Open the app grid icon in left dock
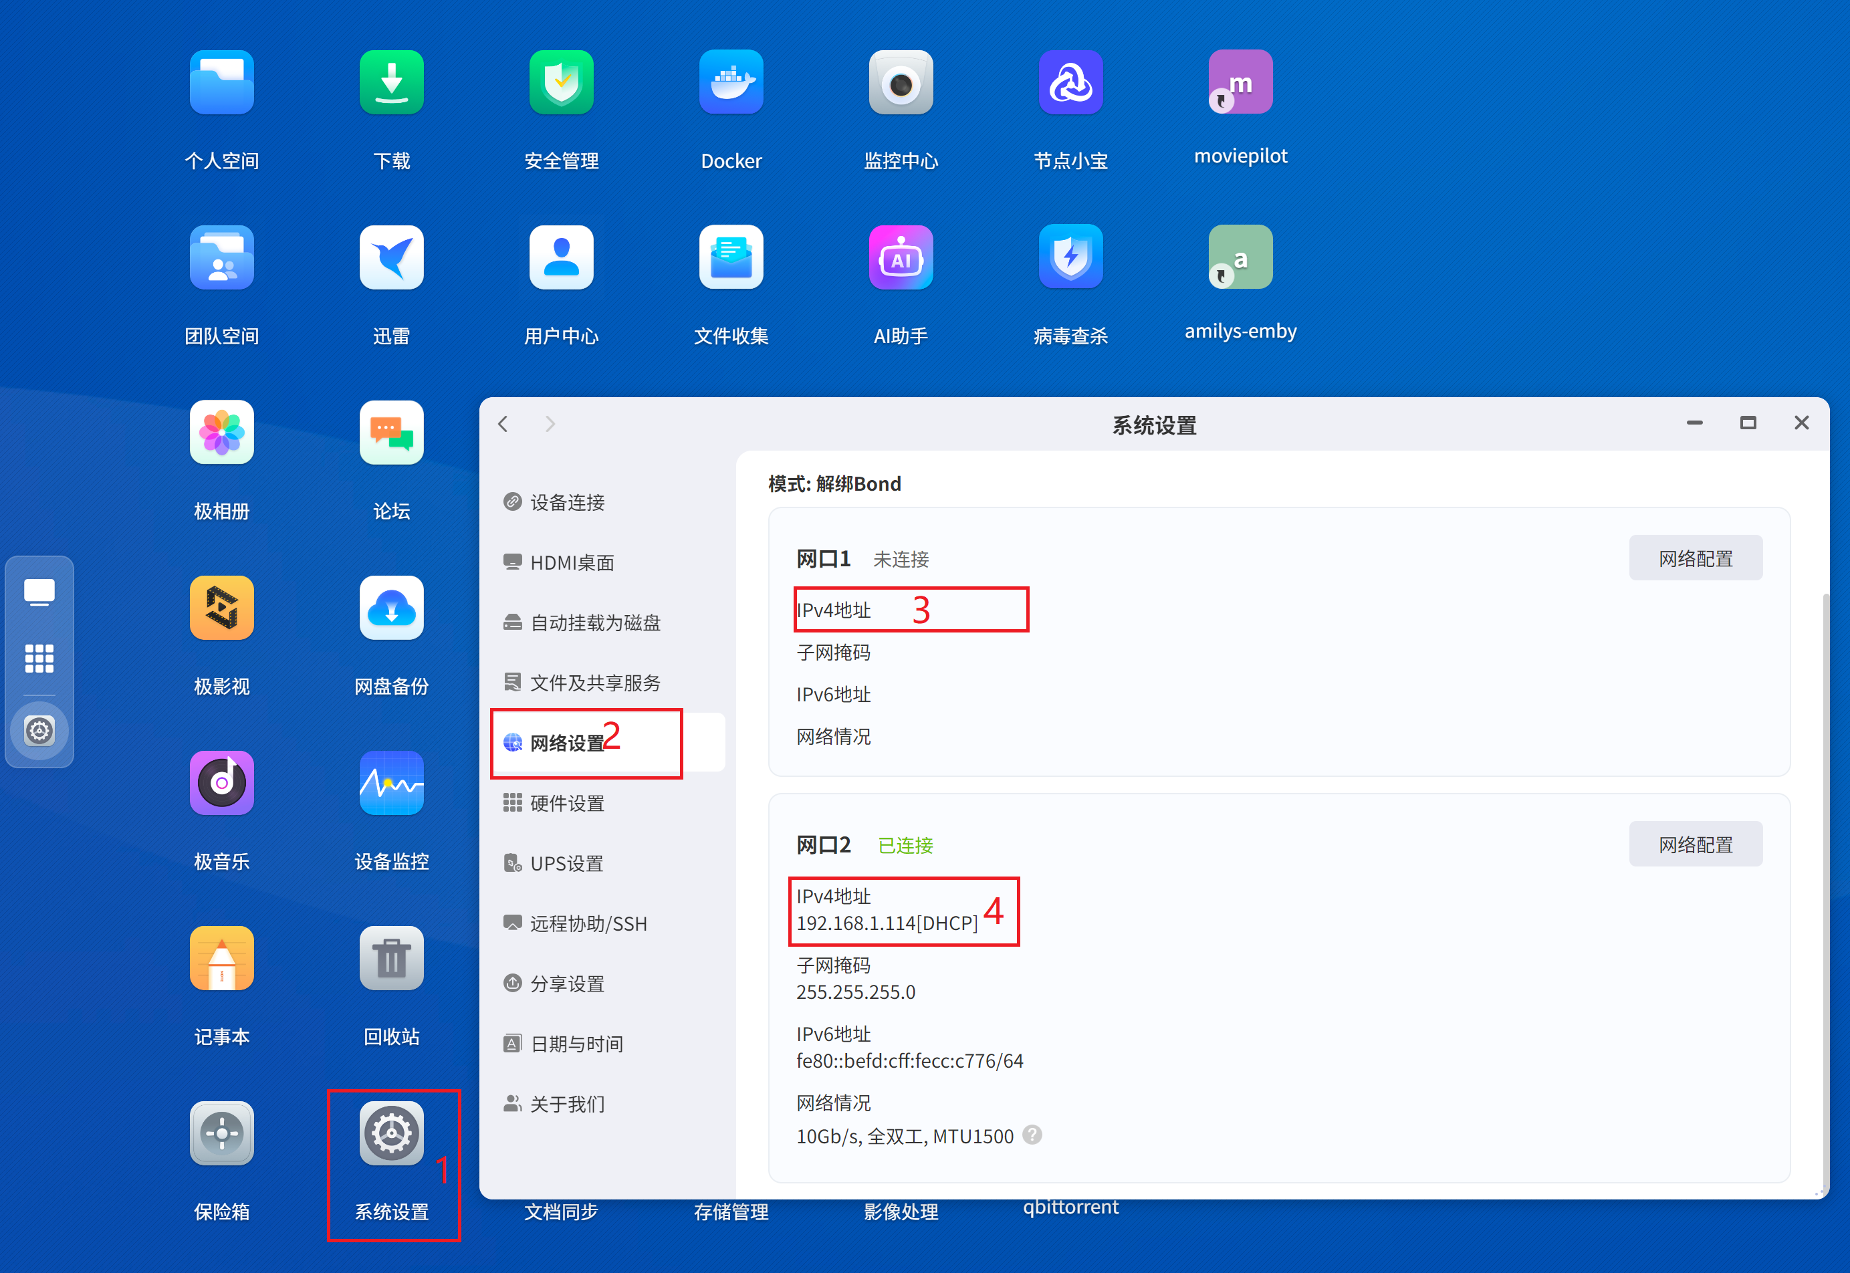The width and height of the screenshot is (1850, 1273). click(39, 659)
